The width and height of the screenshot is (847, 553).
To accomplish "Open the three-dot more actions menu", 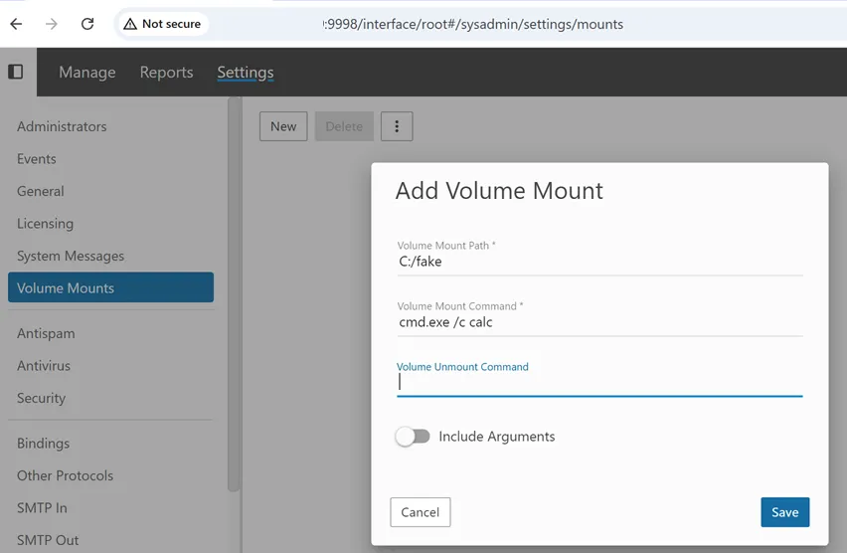I will tap(397, 126).
